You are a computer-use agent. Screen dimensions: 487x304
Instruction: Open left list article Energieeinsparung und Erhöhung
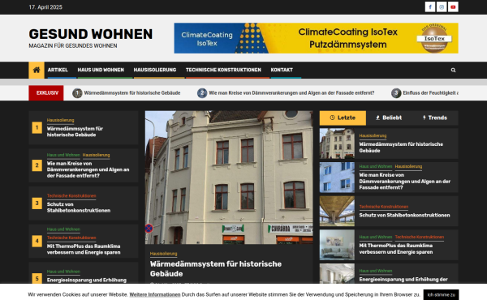(87, 280)
